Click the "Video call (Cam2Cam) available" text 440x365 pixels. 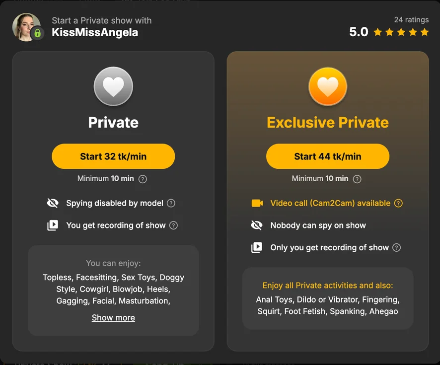coord(330,203)
